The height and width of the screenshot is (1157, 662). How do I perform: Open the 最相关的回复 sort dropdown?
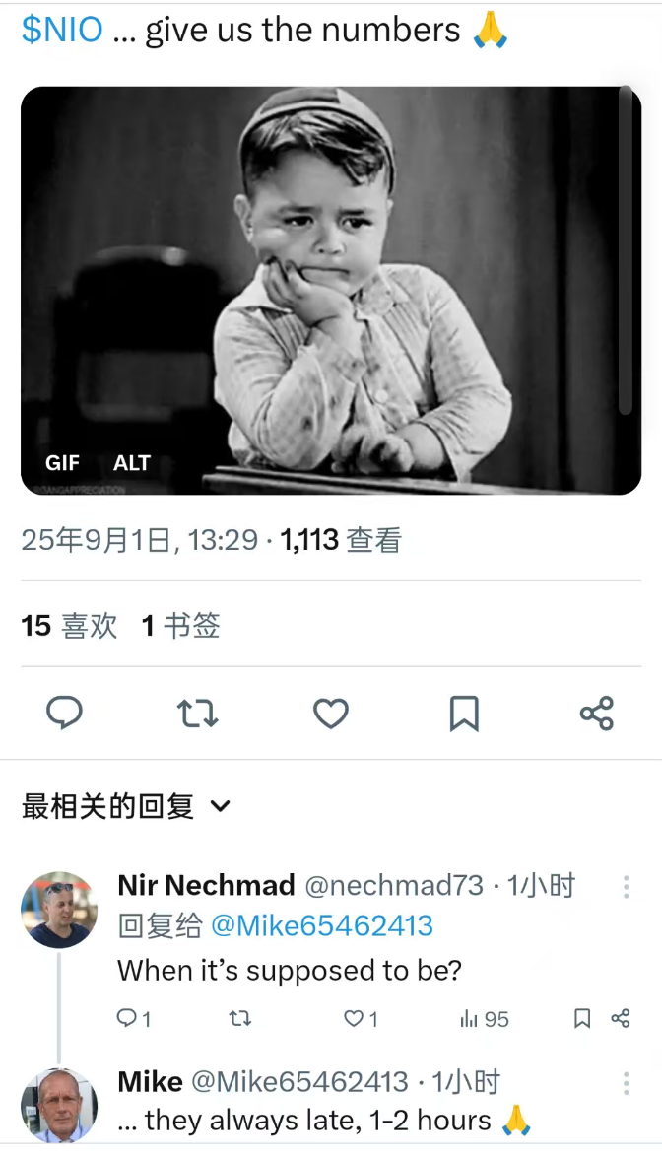coord(126,806)
